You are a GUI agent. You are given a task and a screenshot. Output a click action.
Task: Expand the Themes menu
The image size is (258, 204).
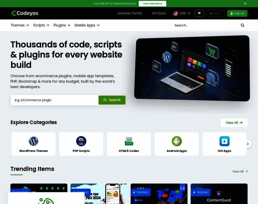click(x=20, y=25)
